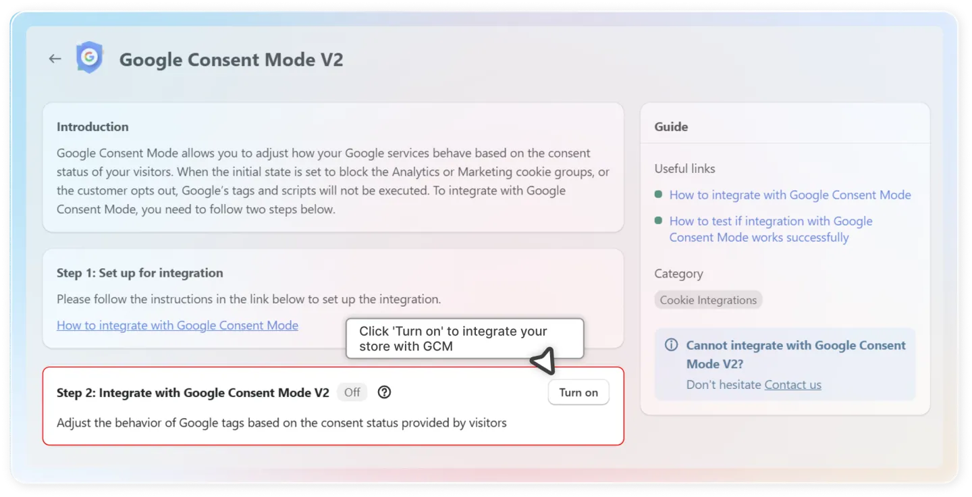Image resolution: width=972 pixels, height=497 pixels.
Task: Open the Step 1 How to integrate link
Action: pyautogui.click(x=178, y=325)
